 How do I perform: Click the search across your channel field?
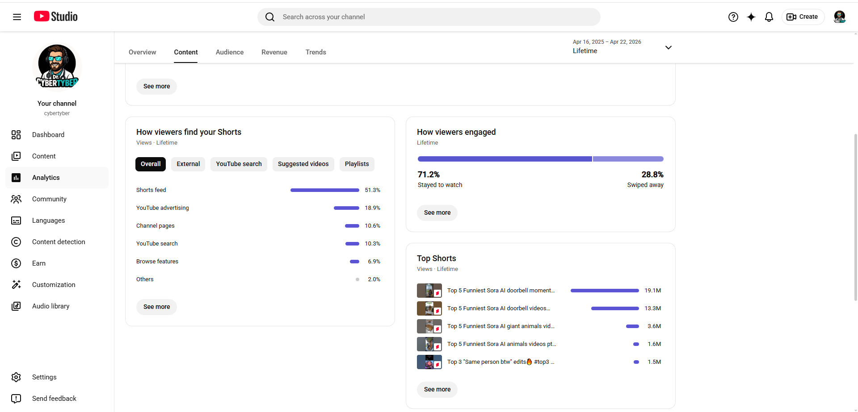click(429, 17)
